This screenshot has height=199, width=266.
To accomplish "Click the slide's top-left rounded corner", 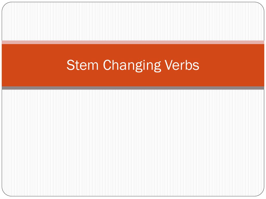I will coord(5,5).
